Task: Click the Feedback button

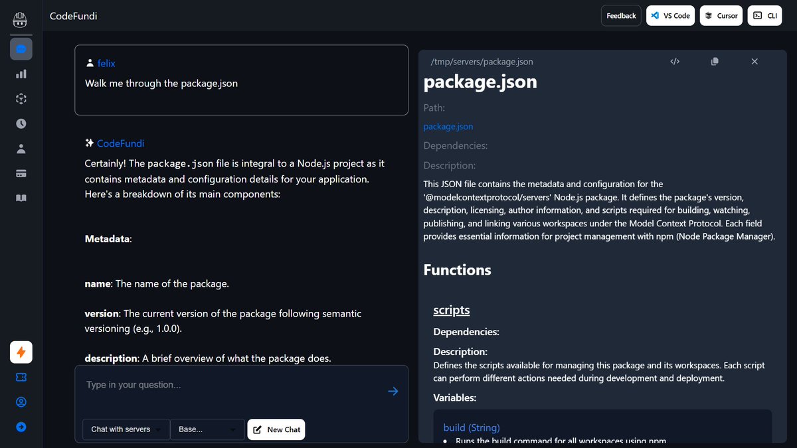Action: (621, 15)
